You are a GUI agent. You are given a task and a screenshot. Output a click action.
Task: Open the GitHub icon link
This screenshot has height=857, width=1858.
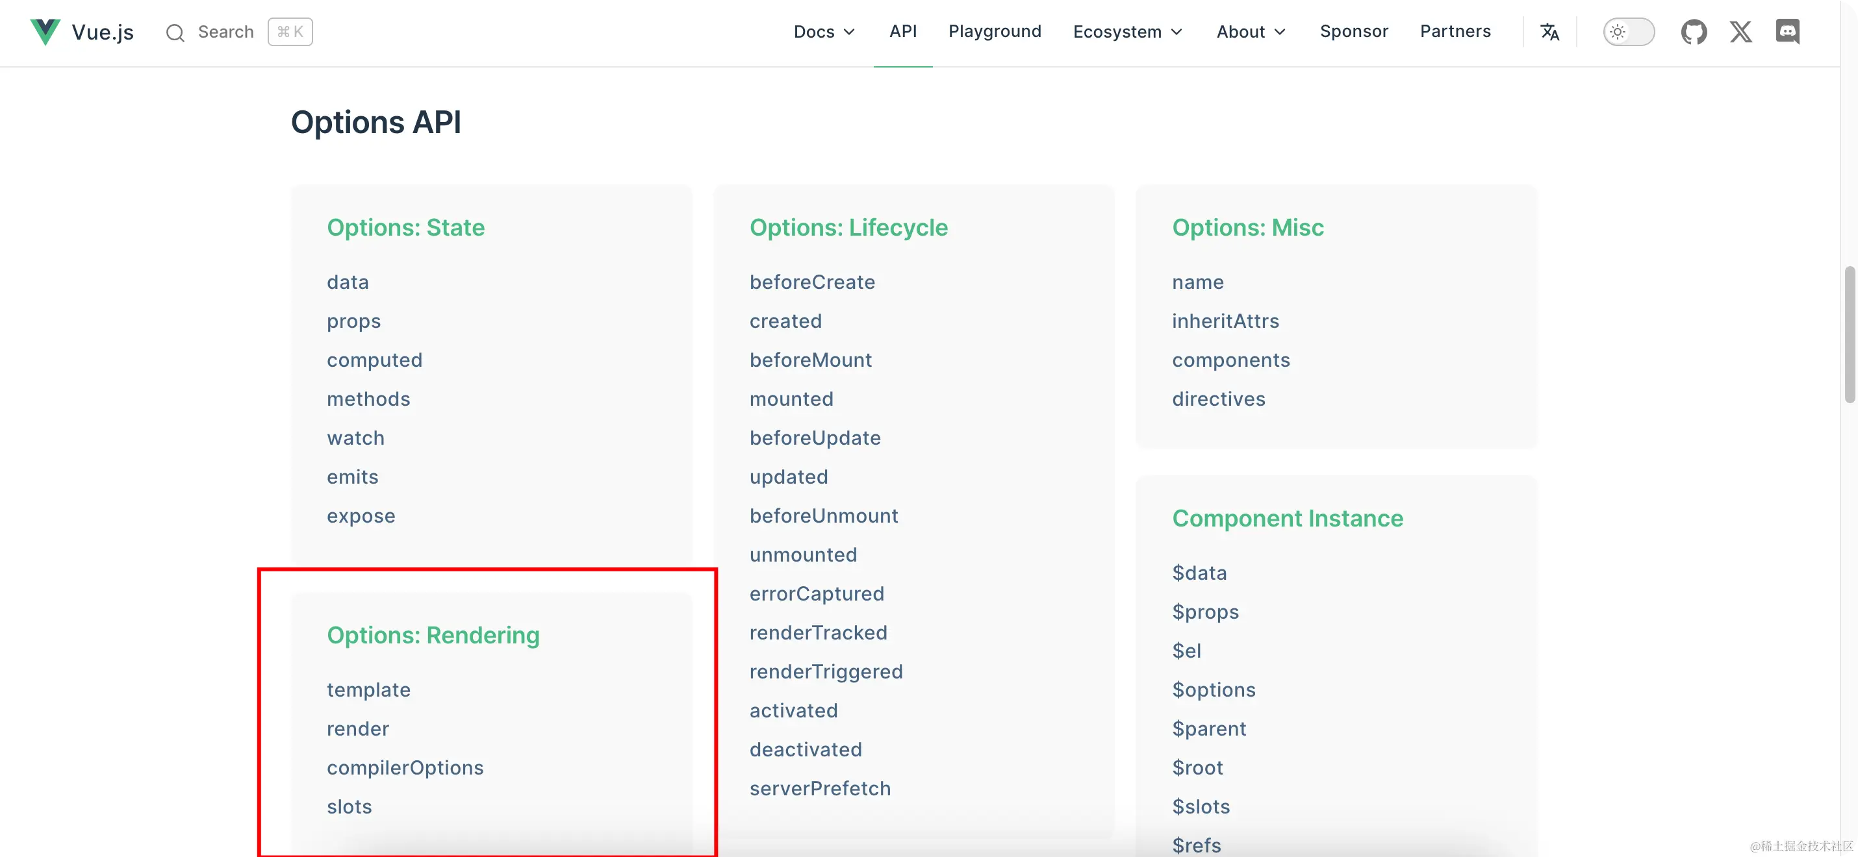point(1694,32)
